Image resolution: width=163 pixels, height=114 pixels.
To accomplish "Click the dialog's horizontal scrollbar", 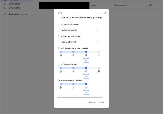I will click(80, 97).
